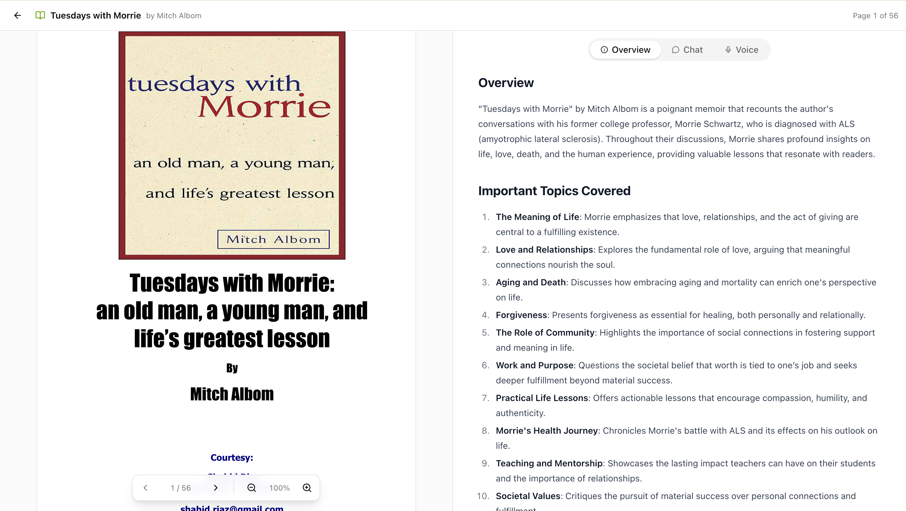Viewport: 906px width, 511px height.
Task: Click the Chat speech bubble icon
Action: [x=675, y=50]
